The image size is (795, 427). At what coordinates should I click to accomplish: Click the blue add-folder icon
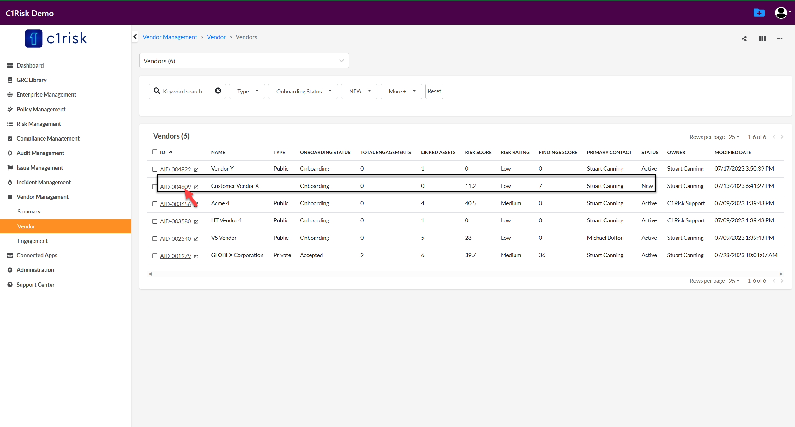click(759, 13)
